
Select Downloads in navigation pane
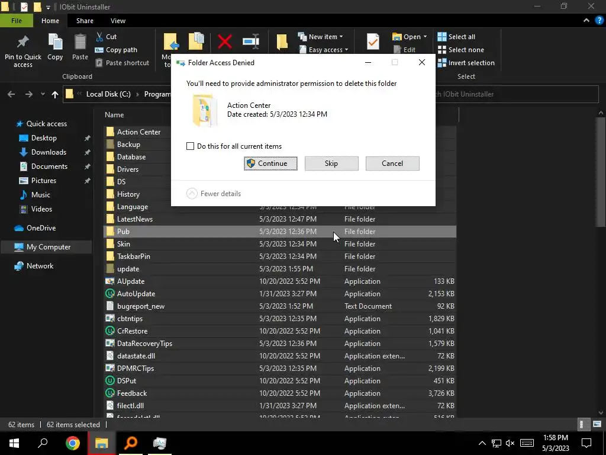[49, 152]
